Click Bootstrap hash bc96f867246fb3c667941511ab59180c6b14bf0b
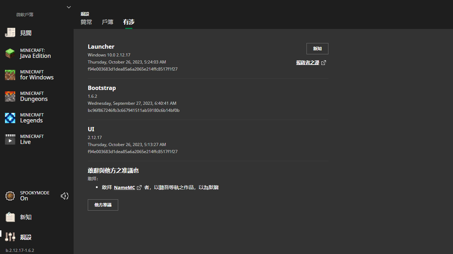Viewport: 453px width, 254px height. click(x=134, y=110)
